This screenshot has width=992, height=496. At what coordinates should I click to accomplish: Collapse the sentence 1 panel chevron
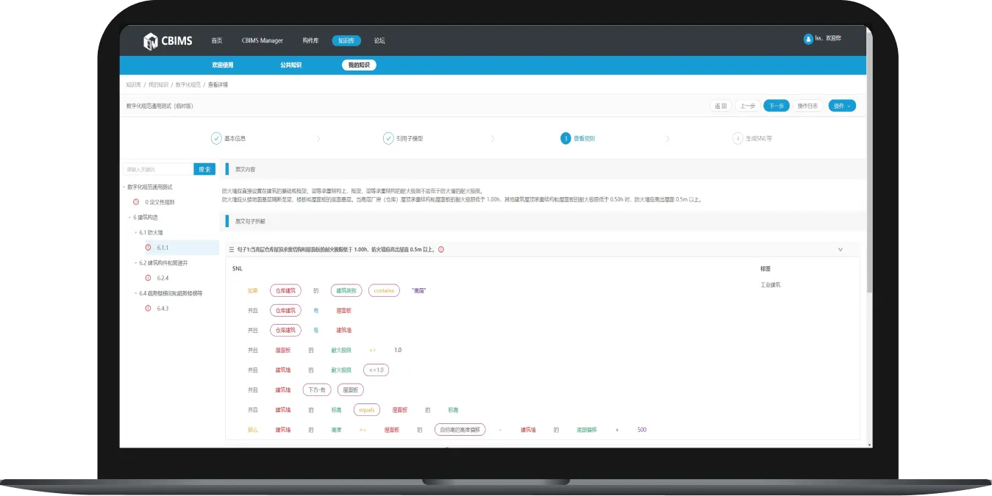[840, 250]
